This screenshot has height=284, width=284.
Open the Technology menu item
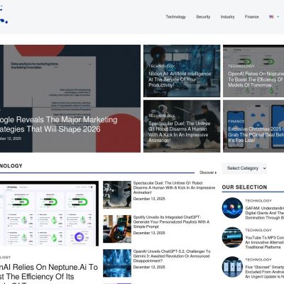coord(175,17)
